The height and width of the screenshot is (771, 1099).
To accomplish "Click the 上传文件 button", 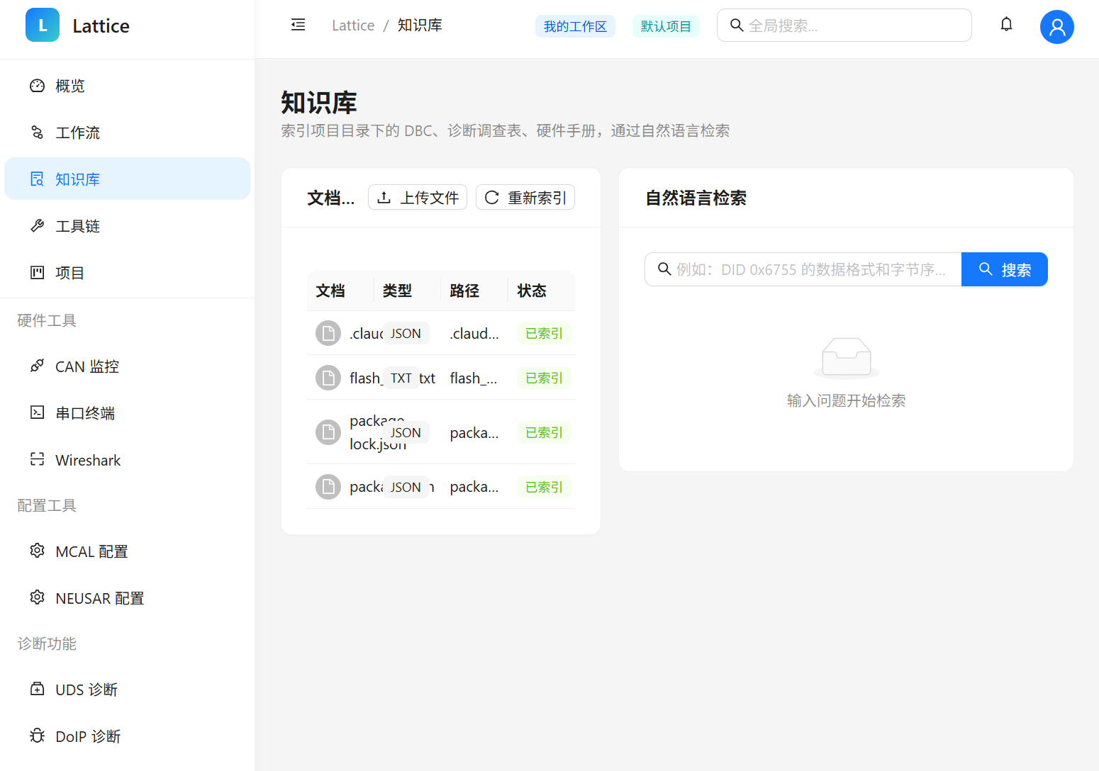I will coord(418,198).
